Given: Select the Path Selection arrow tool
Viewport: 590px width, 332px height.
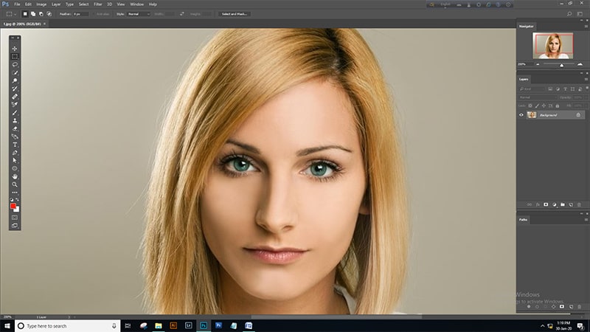Looking at the screenshot, I should (x=15, y=161).
